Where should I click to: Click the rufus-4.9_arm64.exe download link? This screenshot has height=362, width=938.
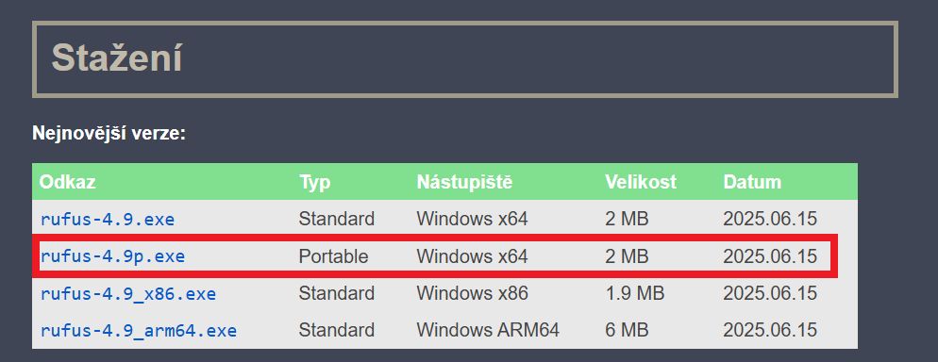tap(138, 330)
